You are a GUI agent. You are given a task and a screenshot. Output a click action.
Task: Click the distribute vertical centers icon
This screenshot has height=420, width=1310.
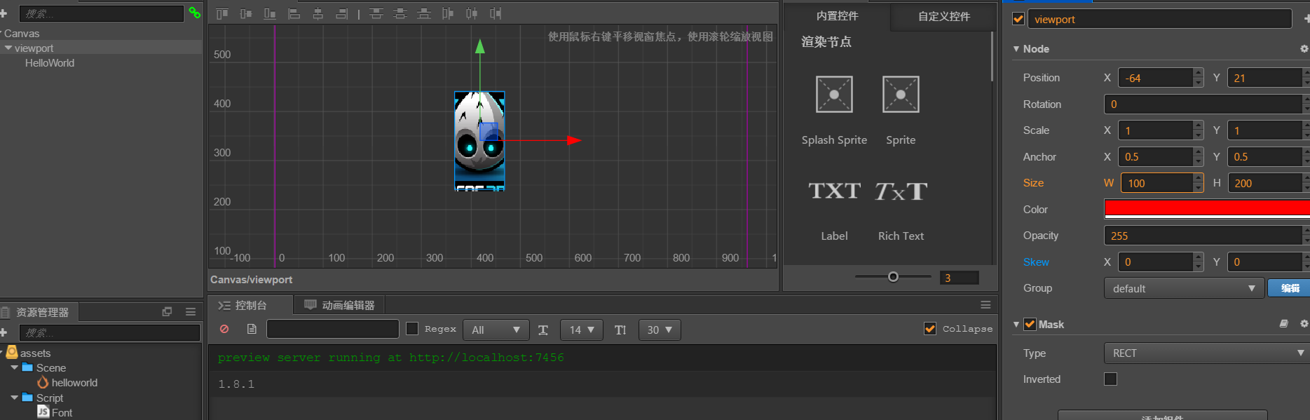(400, 13)
